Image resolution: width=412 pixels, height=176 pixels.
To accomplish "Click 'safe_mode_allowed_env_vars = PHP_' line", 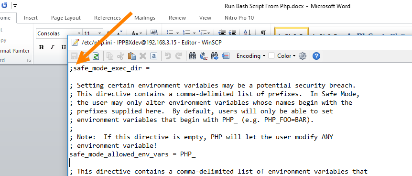I will [x=133, y=154].
